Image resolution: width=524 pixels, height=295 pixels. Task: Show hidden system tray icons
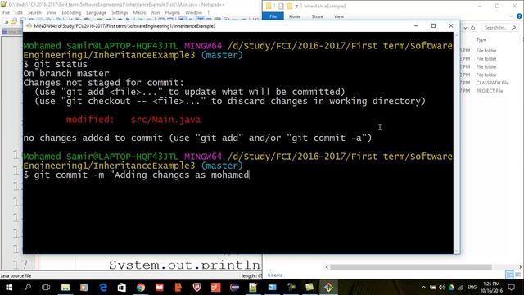click(423, 288)
